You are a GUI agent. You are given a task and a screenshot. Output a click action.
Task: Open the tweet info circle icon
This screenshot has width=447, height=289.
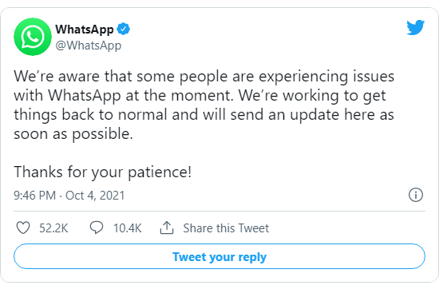point(416,196)
